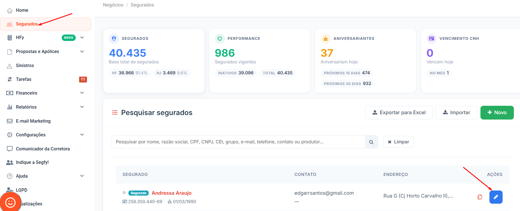The height and width of the screenshot is (211, 520).
Task: Expand the HFy menu chevron
Action: (x=82, y=38)
